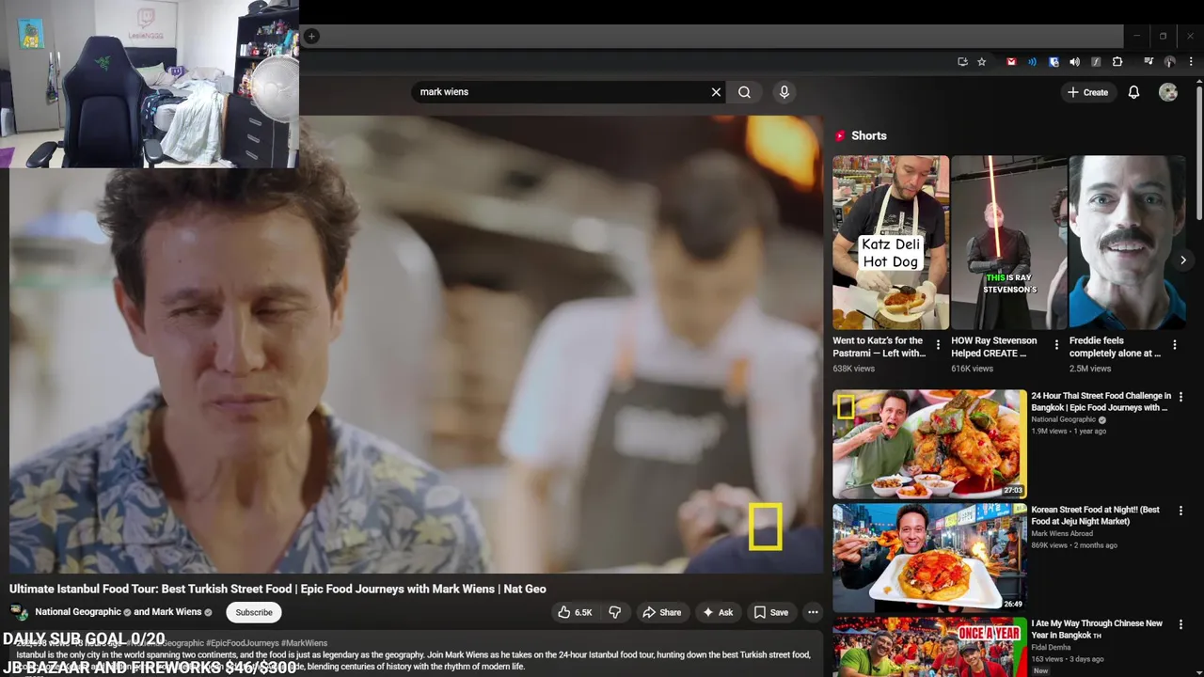
Task: Open 'HOW Ray Stevenson Helped CREATE' title
Action: tap(994, 347)
